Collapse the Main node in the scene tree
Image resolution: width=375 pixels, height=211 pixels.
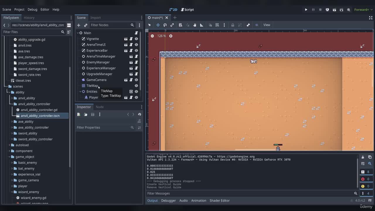click(x=78, y=33)
